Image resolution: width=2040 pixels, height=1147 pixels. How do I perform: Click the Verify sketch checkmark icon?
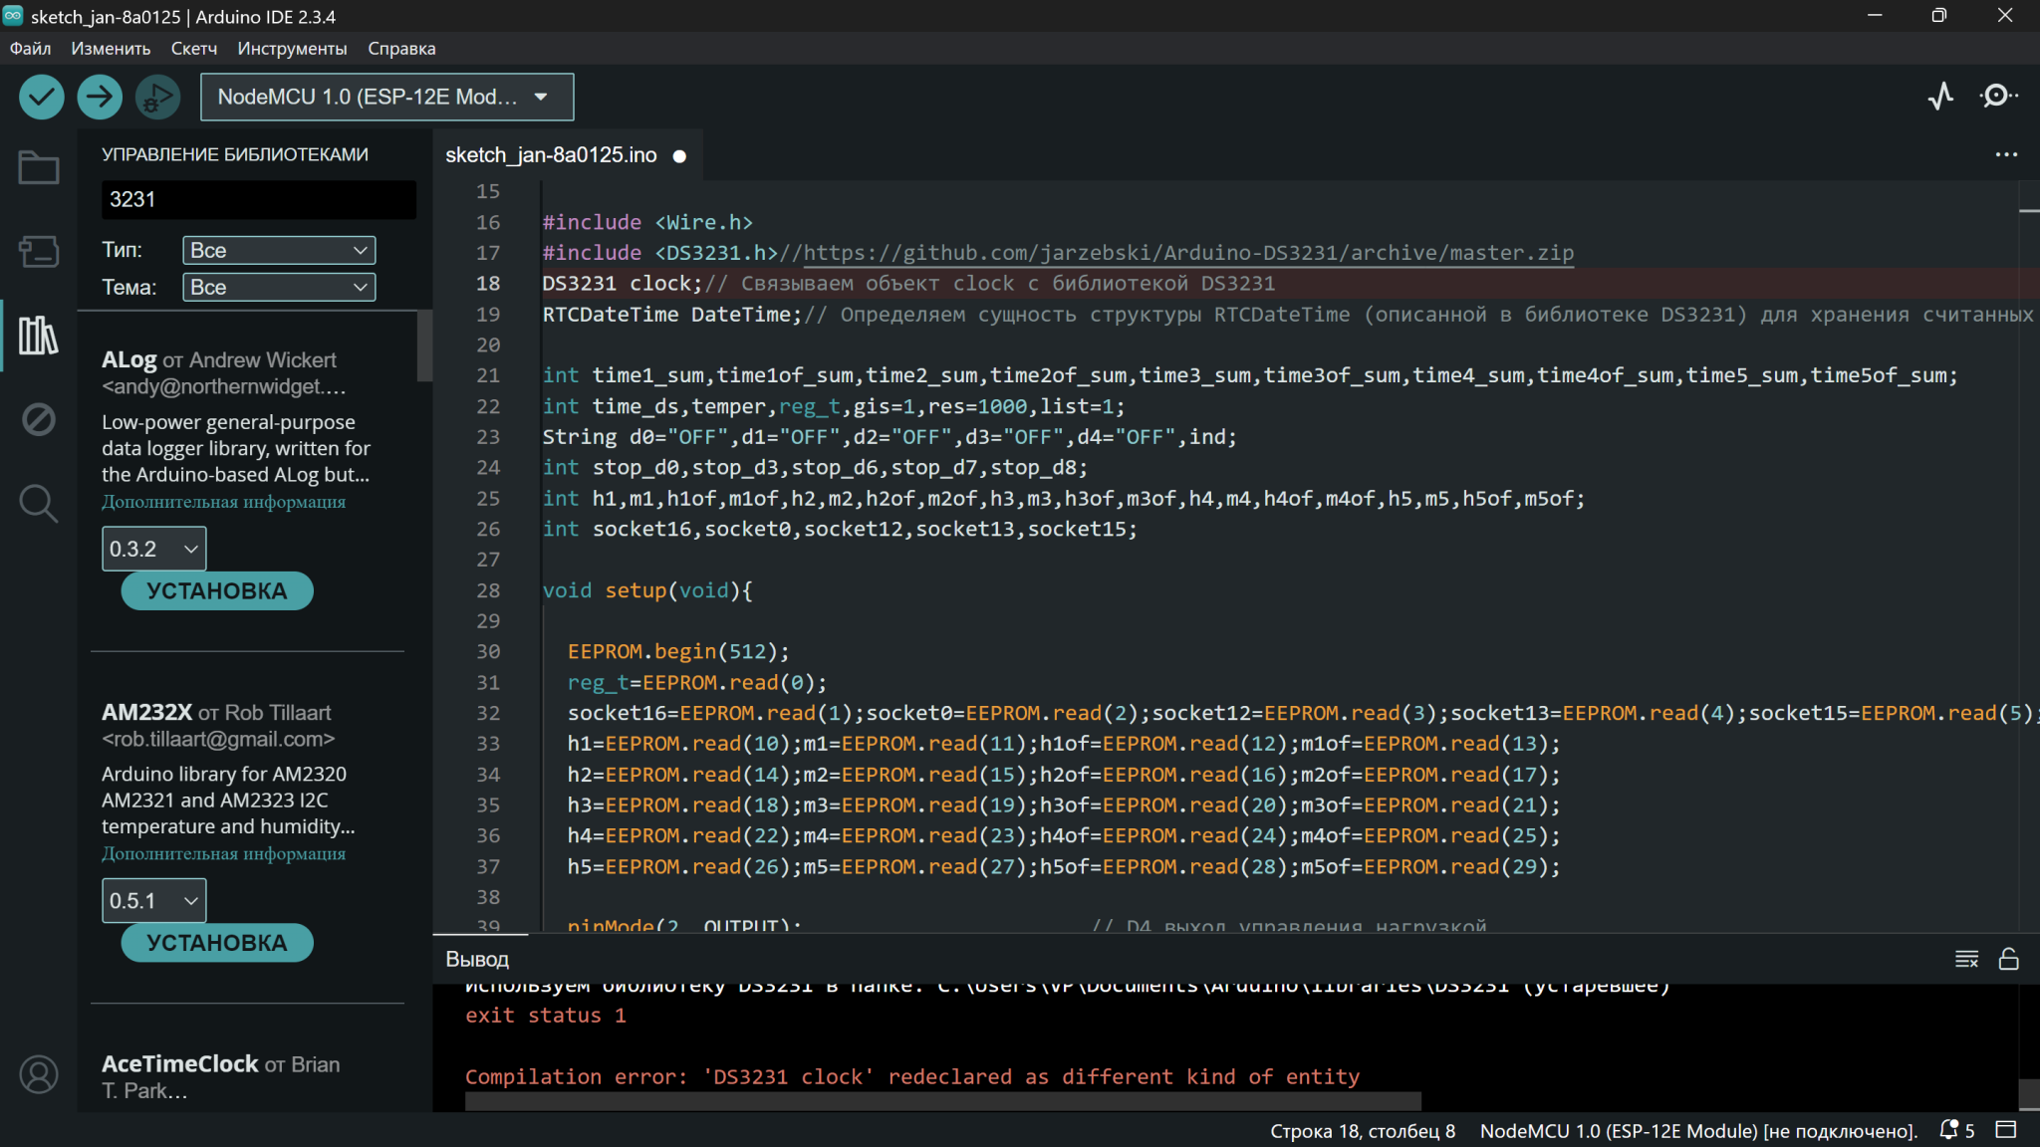point(42,97)
